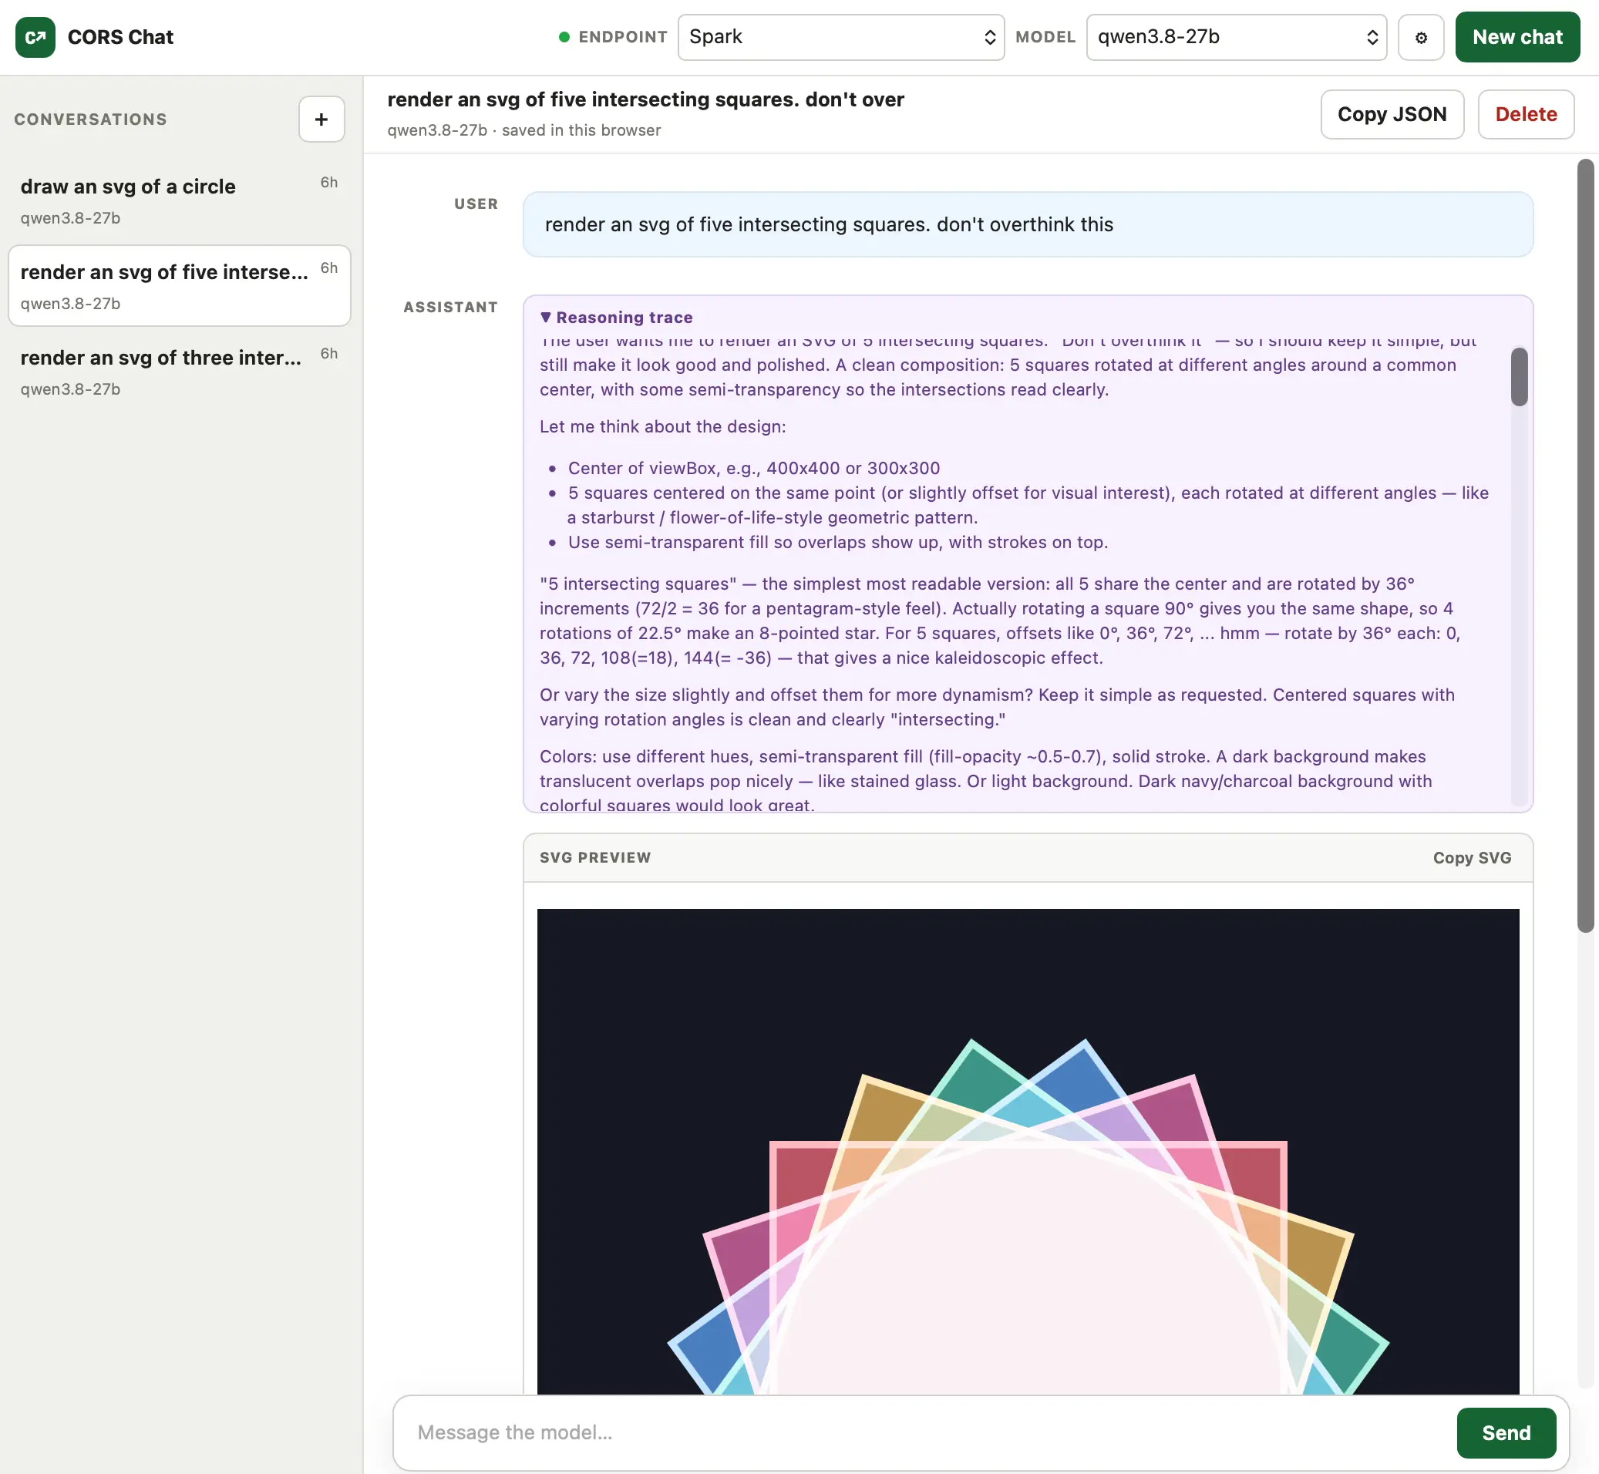Click the 'Let me think about the design:' line
The width and height of the screenshot is (1599, 1474).
(662, 427)
